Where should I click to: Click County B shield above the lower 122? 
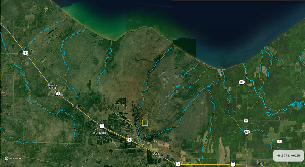point(246,121)
